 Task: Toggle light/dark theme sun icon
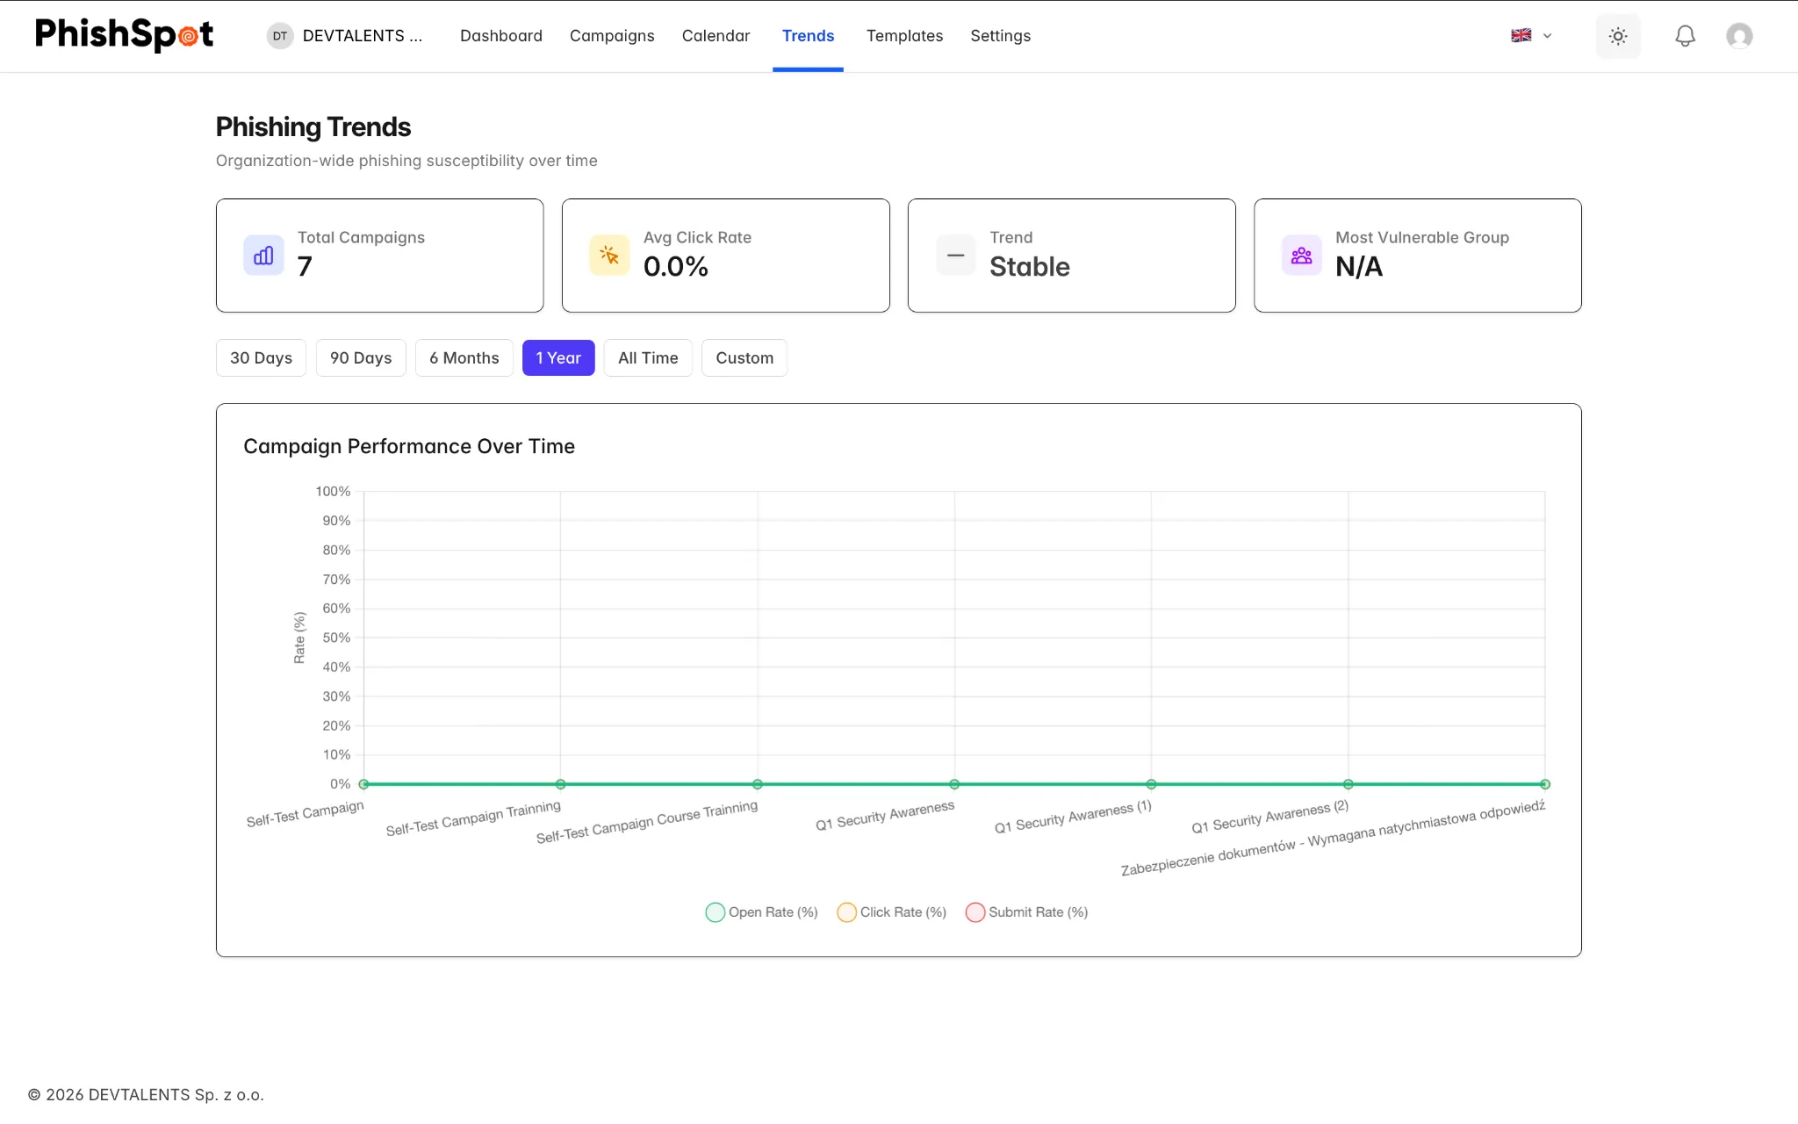(1618, 36)
